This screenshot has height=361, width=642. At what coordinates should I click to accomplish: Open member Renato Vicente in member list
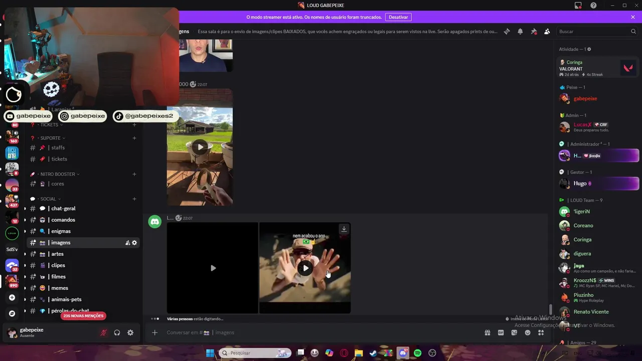[598, 312]
